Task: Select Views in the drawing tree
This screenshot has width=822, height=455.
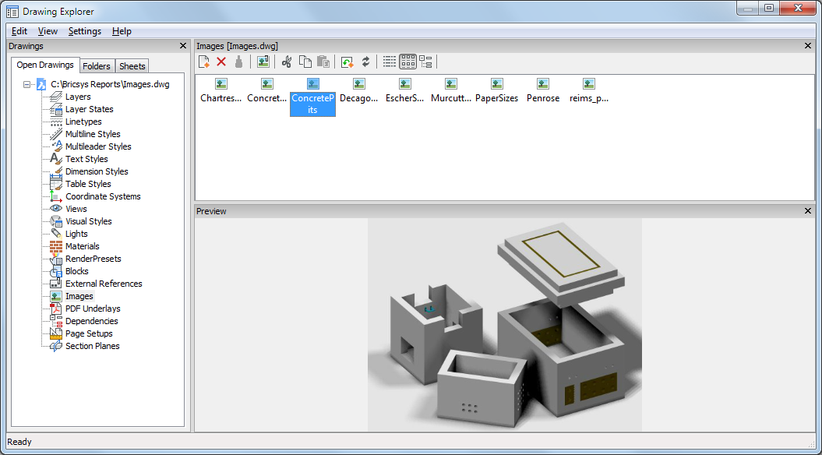Action: point(76,209)
